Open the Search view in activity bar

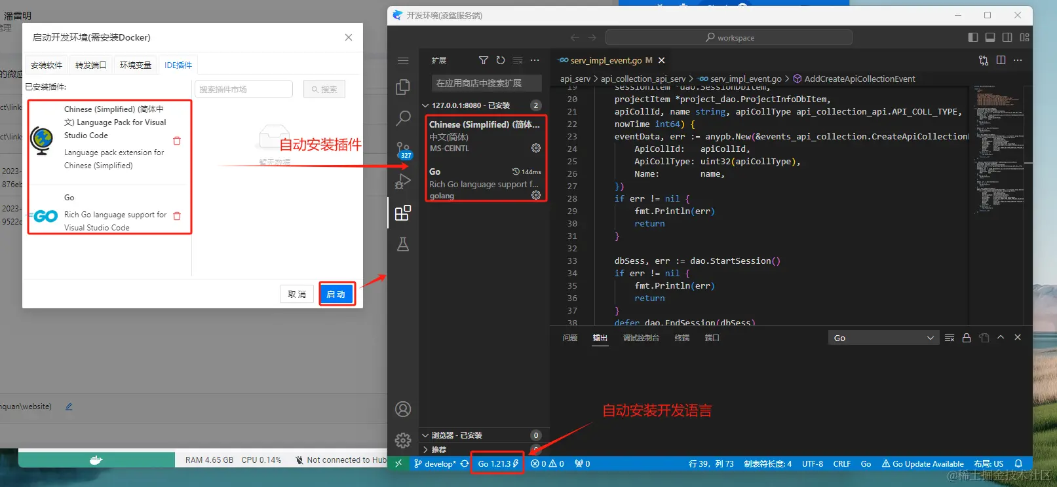coord(403,118)
